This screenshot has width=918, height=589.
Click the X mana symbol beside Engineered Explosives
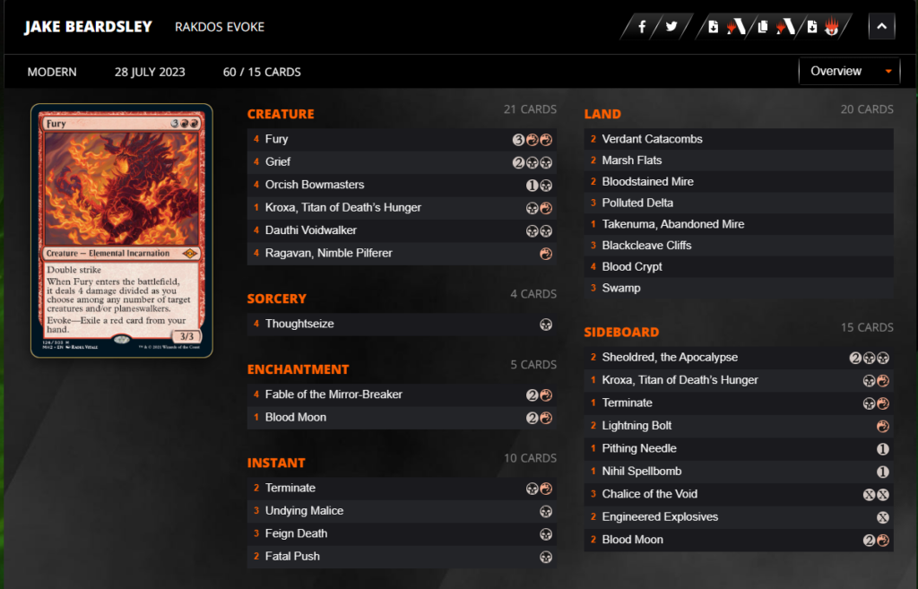point(883,517)
